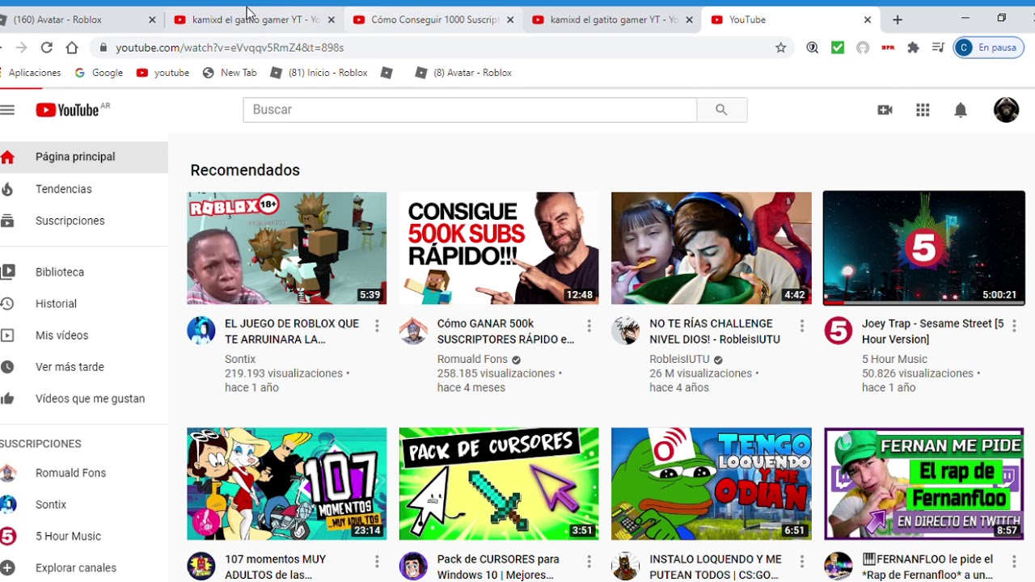Open the youtube bookmark in the bookmarks bar
Viewport: 1035px width, 582px height.
[x=163, y=73]
